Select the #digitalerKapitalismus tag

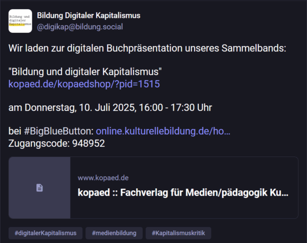coord(45,233)
